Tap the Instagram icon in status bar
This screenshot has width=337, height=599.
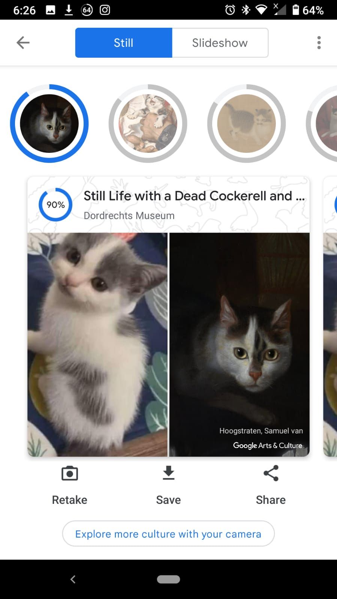(105, 10)
